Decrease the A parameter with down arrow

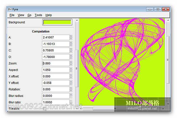click(x=71, y=39)
